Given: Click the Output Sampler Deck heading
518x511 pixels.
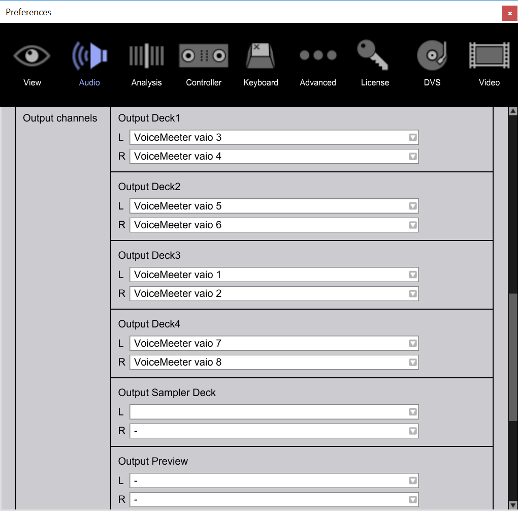Looking at the screenshot, I should point(167,393).
